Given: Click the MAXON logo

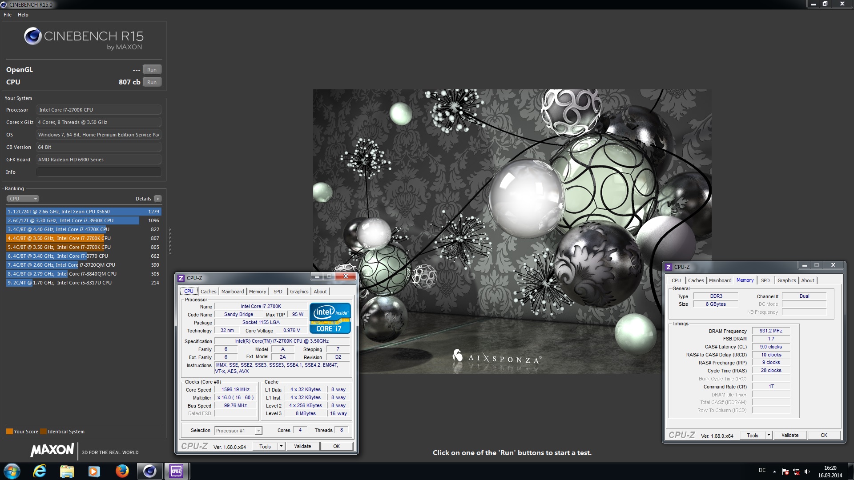Looking at the screenshot, I should coord(52,450).
